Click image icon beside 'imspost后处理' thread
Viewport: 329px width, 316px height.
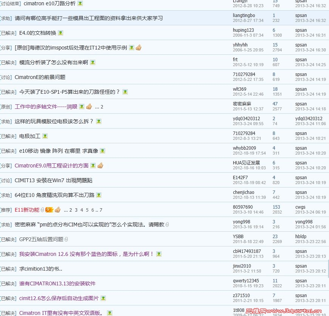point(132,48)
